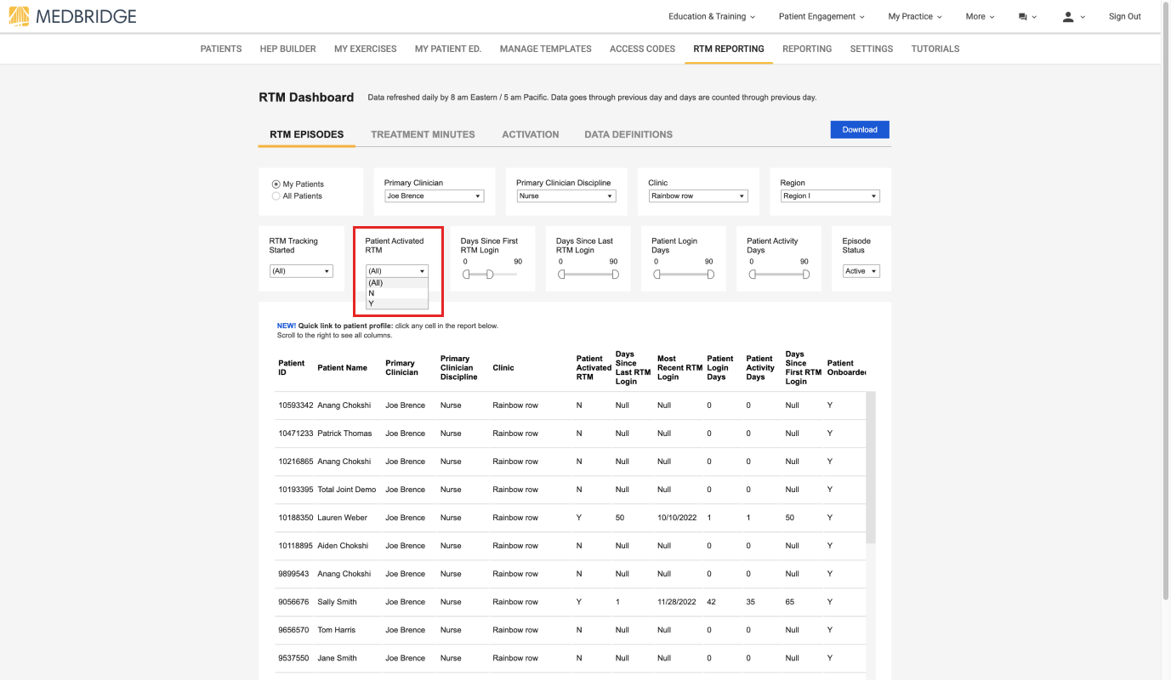Go to the Access Codes nav tab
1171x680 pixels.
(x=642, y=49)
